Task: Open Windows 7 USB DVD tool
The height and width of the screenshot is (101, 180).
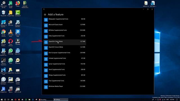Action: coord(18,24)
